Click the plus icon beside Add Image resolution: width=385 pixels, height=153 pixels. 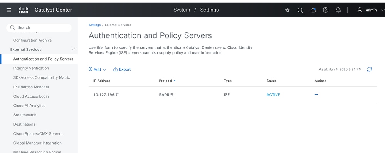point(91,69)
